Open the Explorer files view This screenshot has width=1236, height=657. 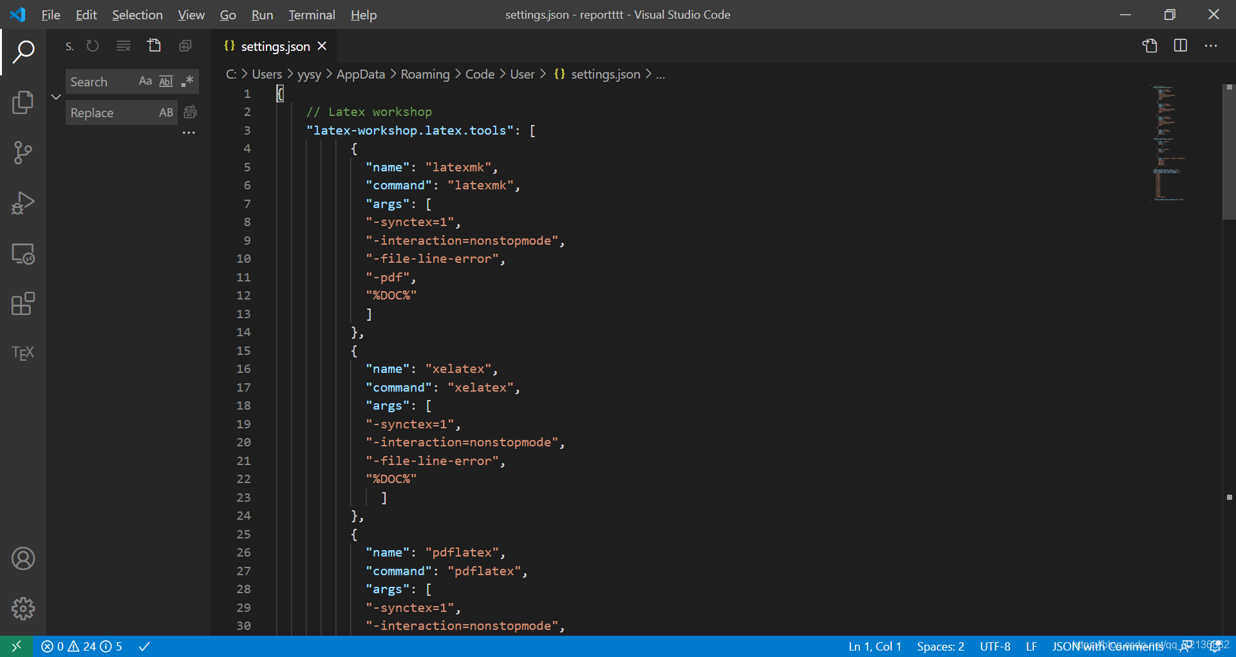pos(23,102)
